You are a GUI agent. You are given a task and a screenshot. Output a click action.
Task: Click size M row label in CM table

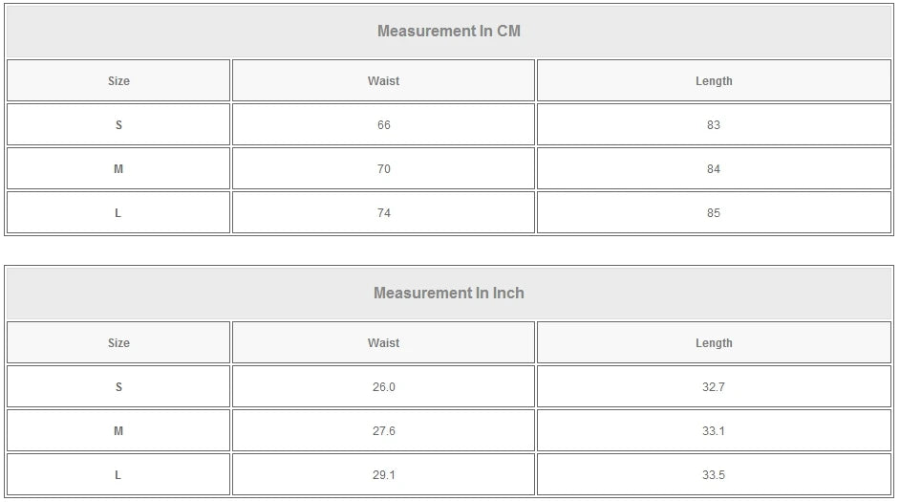click(118, 169)
